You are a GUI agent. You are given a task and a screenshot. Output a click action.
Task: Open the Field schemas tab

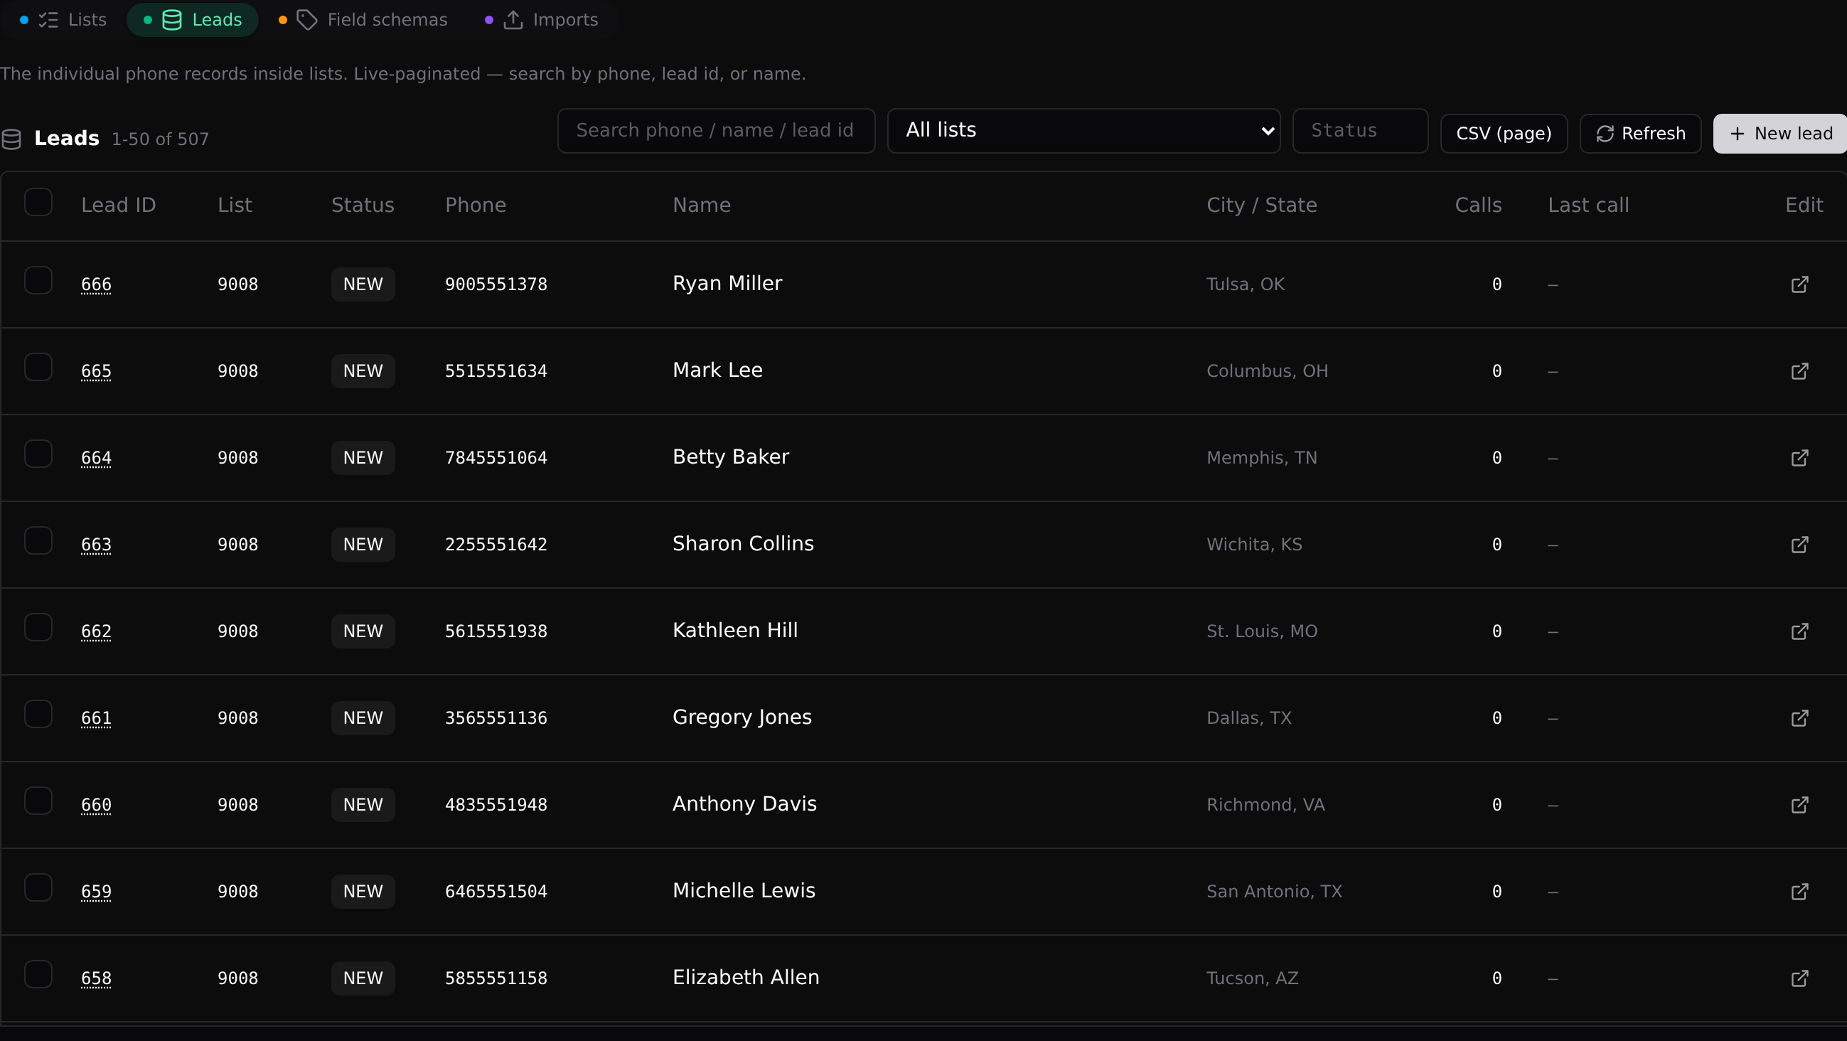point(363,20)
